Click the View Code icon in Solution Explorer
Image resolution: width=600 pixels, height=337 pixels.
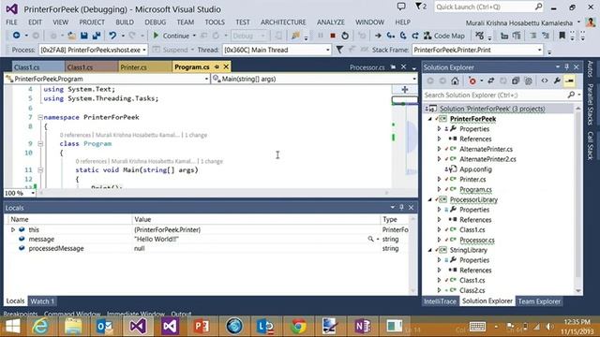545,81
